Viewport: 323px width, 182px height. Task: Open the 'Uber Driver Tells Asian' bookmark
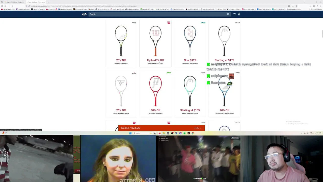tap(81, 9)
